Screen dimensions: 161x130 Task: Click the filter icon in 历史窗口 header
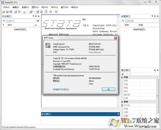click(33, 16)
